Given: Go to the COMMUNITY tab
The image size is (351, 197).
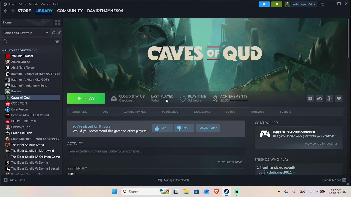Looking at the screenshot, I should coord(70,11).
